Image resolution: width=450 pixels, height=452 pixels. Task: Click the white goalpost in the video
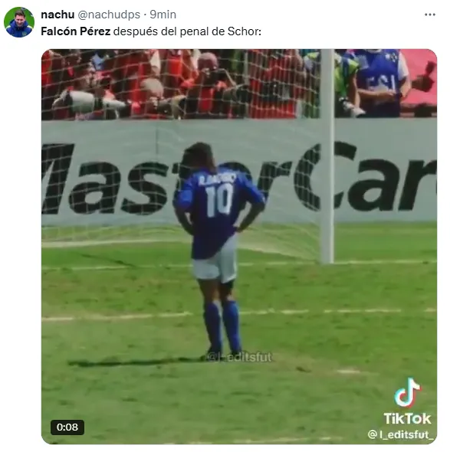tap(327, 156)
